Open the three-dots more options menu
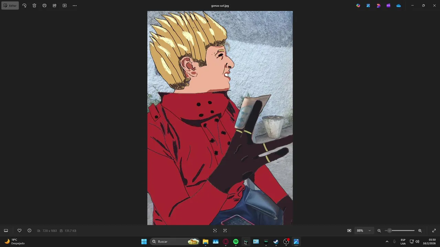 click(75, 5)
